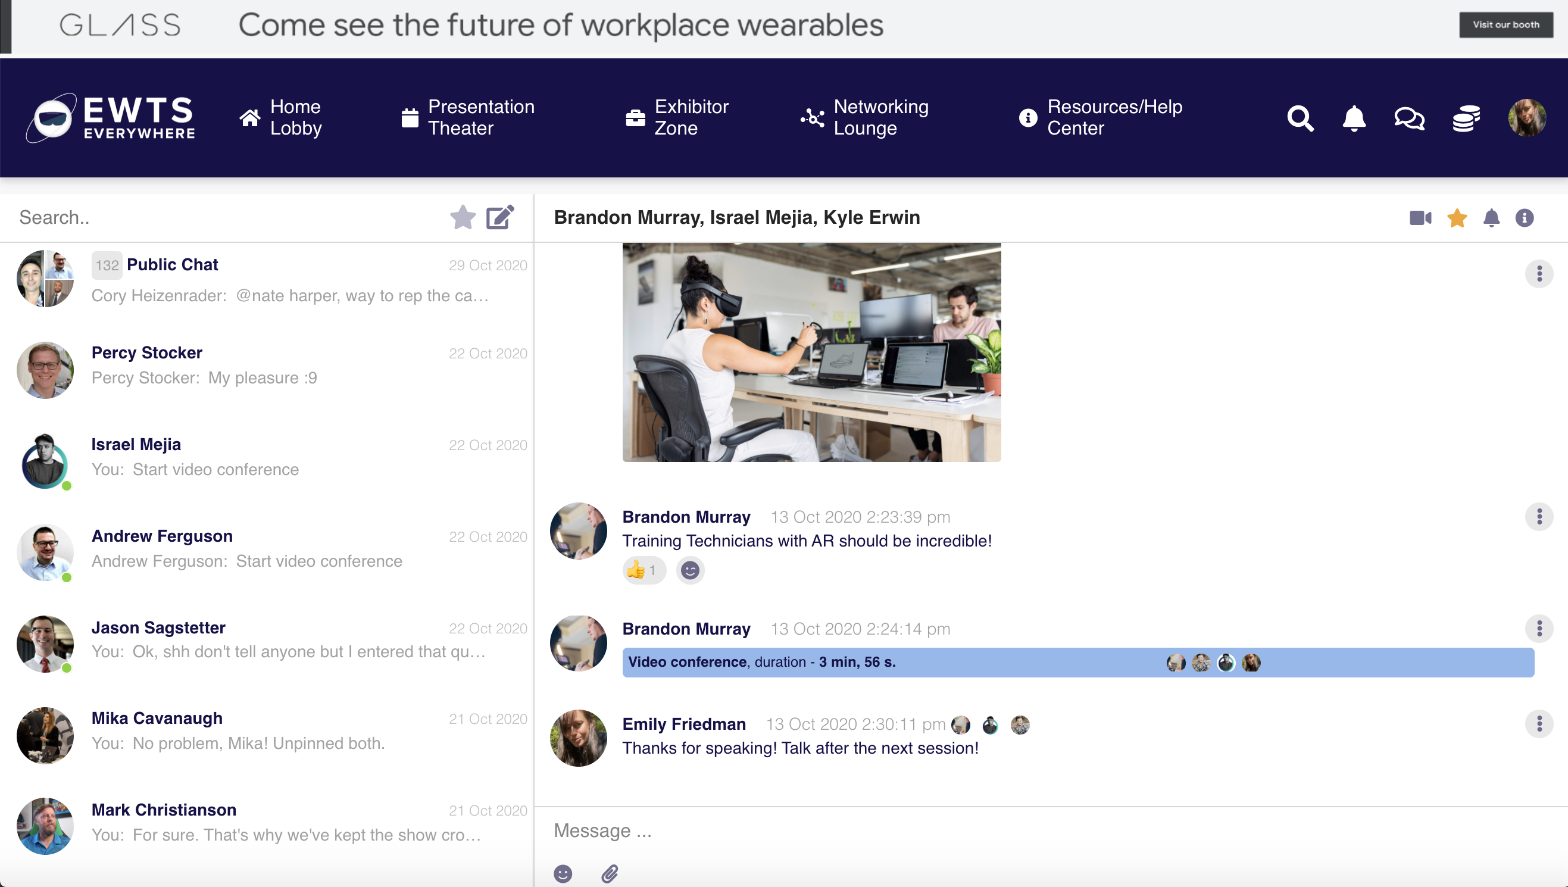Open the shared VR office photo
1568x887 pixels.
[x=811, y=352]
